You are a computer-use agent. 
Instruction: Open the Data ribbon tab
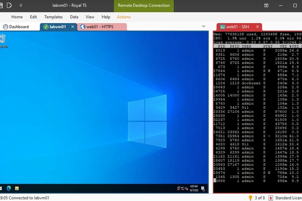click(x=74, y=17)
